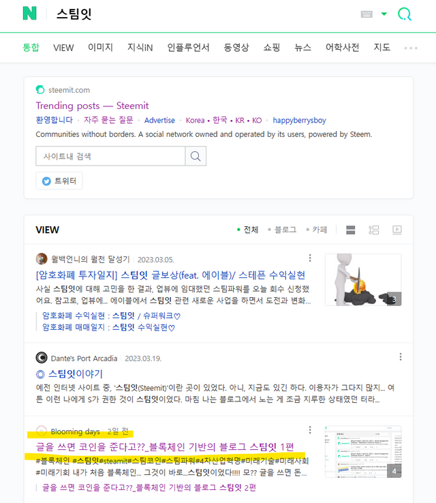Screen dimensions: 436x503
Task: Open the Dante's Port Arcadia blog name
Action: tap(84, 359)
